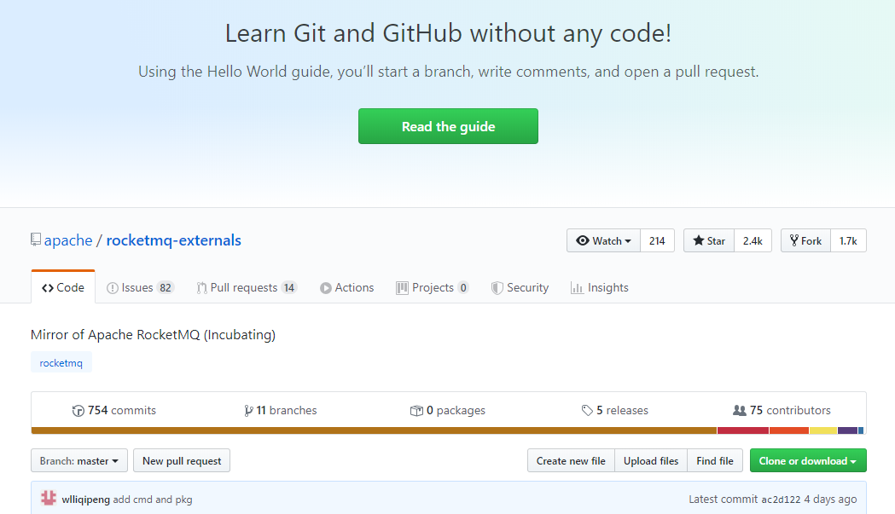895x514 pixels.
Task: Open the Insights tab
Action: pyautogui.click(x=599, y=287)
